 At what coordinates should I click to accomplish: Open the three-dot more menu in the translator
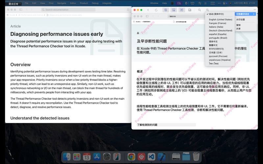pyautogui.click(x=255, y=10)
